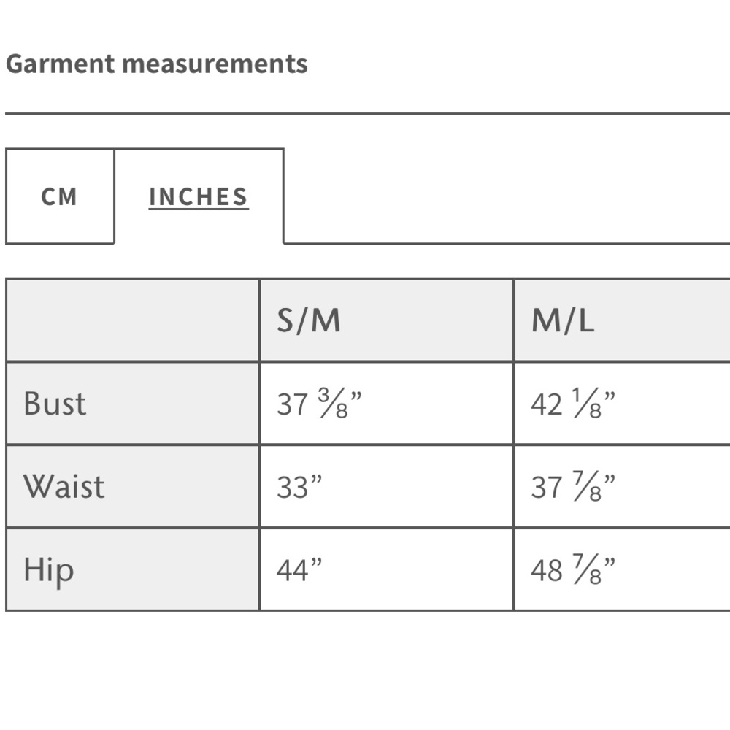Viewport: 730px width, 730px height.
Task: Select the S/M hip value 44
Action: tap(299, 570)
